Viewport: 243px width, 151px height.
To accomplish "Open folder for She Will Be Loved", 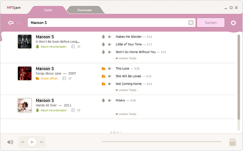I will (103, 76).
